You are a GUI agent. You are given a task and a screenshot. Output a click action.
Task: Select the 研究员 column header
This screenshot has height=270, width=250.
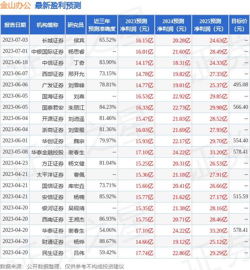pyautogui.click(x=76, y=25)
